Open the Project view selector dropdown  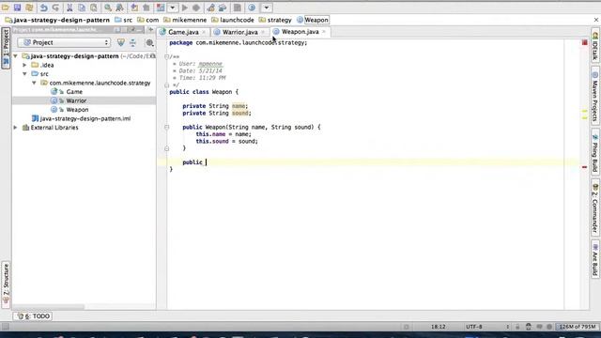pos(65,42)
